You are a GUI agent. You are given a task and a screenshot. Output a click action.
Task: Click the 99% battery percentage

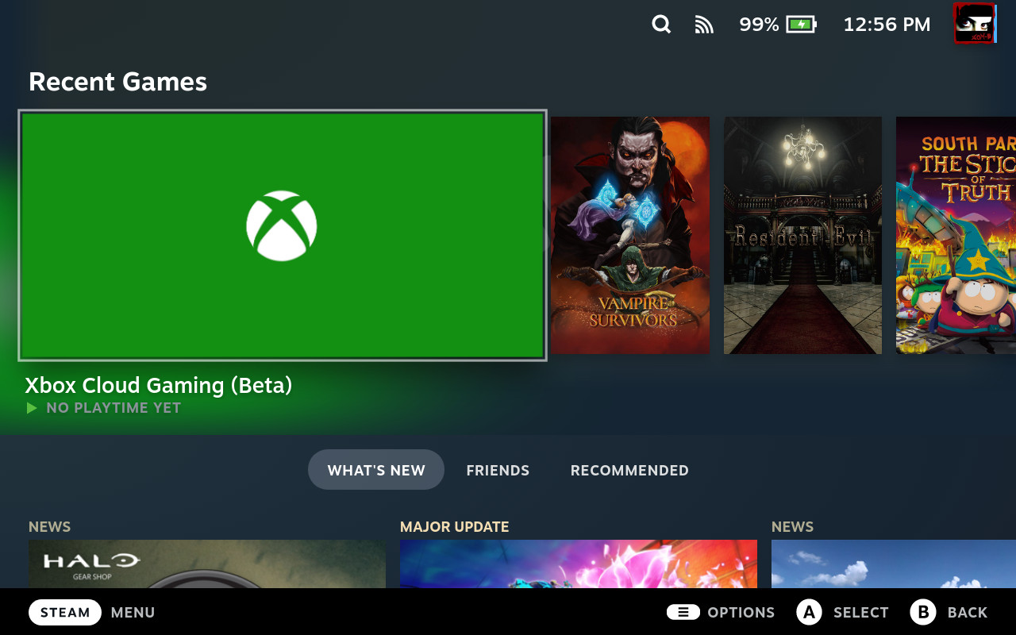pyautogui.click(x=759, y=25)
